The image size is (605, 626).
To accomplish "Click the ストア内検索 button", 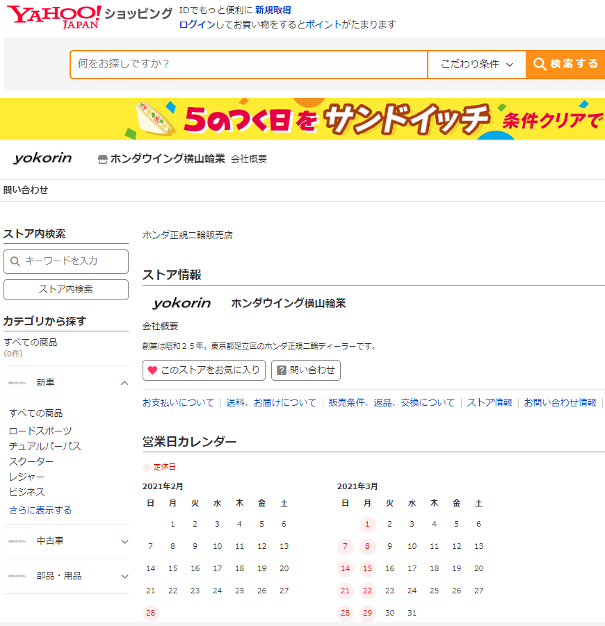I will tap(66, 290).
